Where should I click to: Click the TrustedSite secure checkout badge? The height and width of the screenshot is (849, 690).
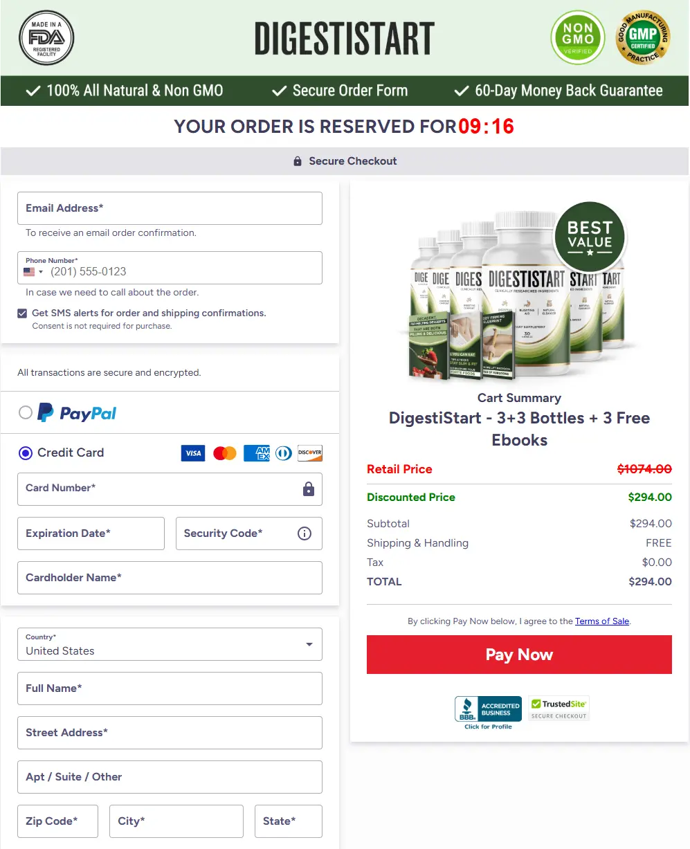559,709
